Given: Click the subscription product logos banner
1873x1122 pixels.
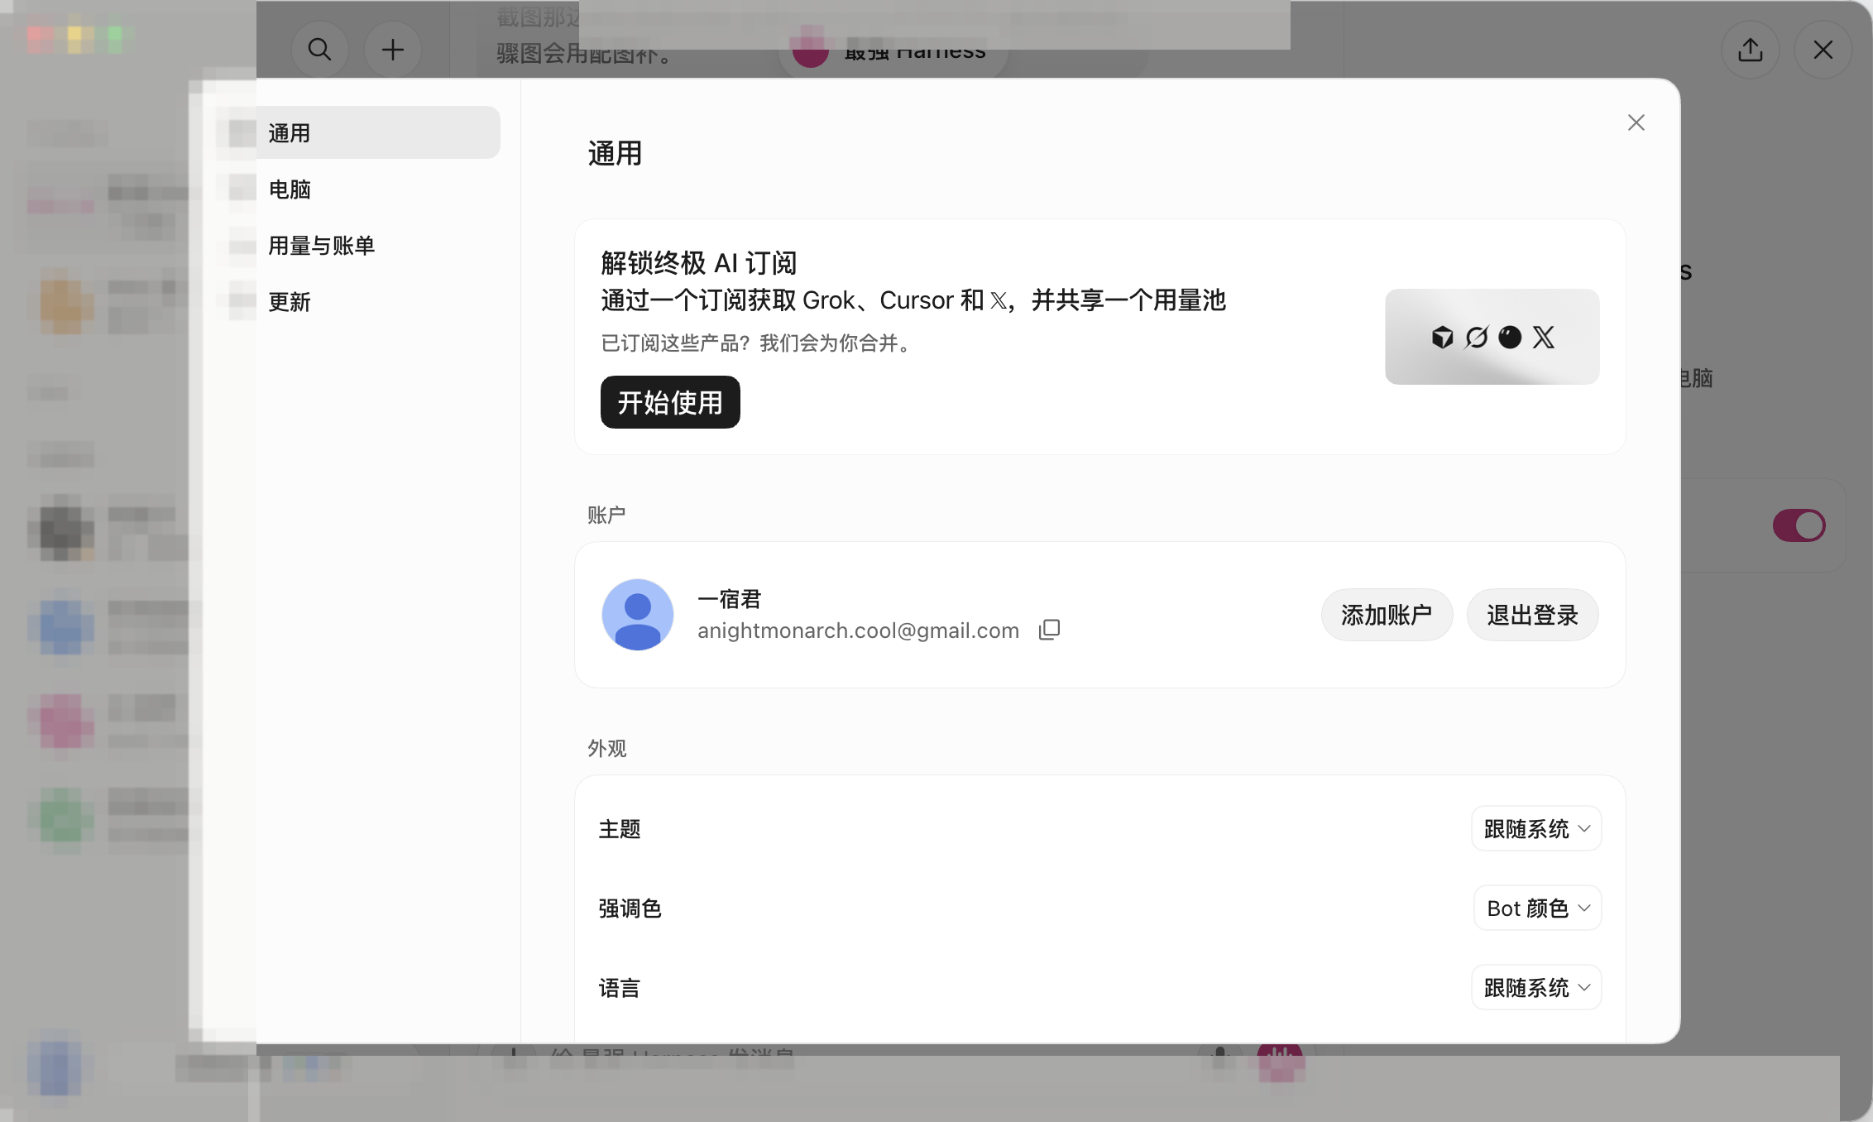Looking at the screenshot, I should [1492, 337].
